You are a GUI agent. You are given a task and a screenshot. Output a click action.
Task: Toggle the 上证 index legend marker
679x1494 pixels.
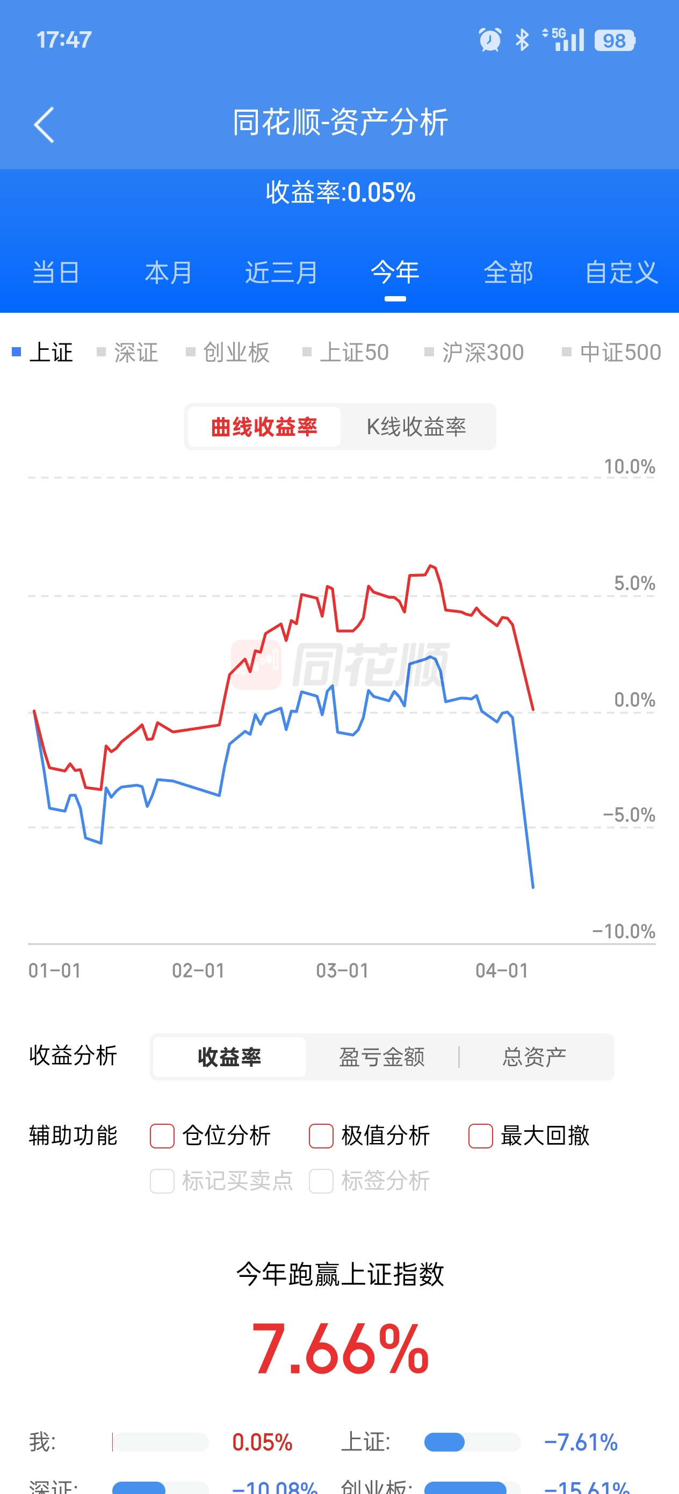pyautogui.click(x=43, y=352)
